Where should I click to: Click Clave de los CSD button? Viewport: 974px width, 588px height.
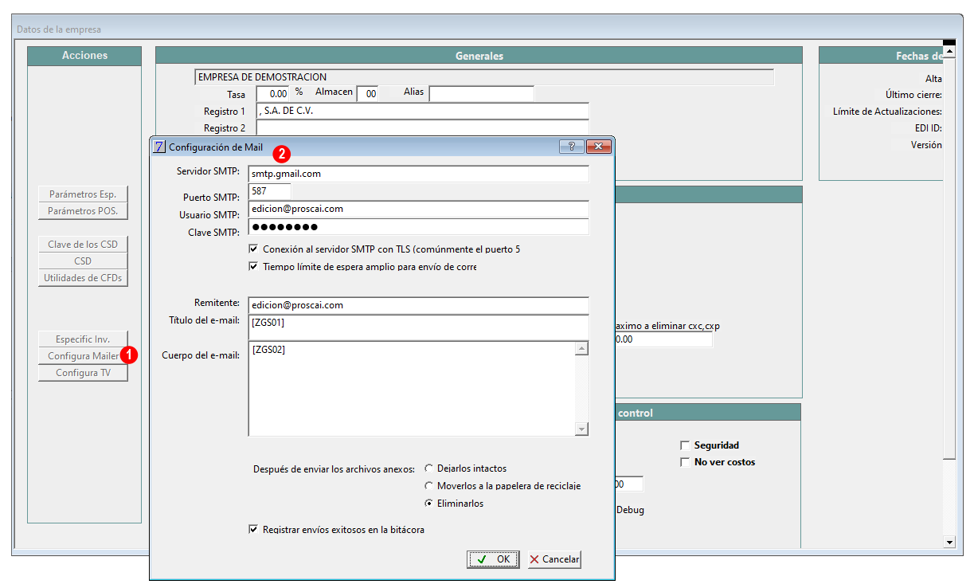click(x=83, y=245)
